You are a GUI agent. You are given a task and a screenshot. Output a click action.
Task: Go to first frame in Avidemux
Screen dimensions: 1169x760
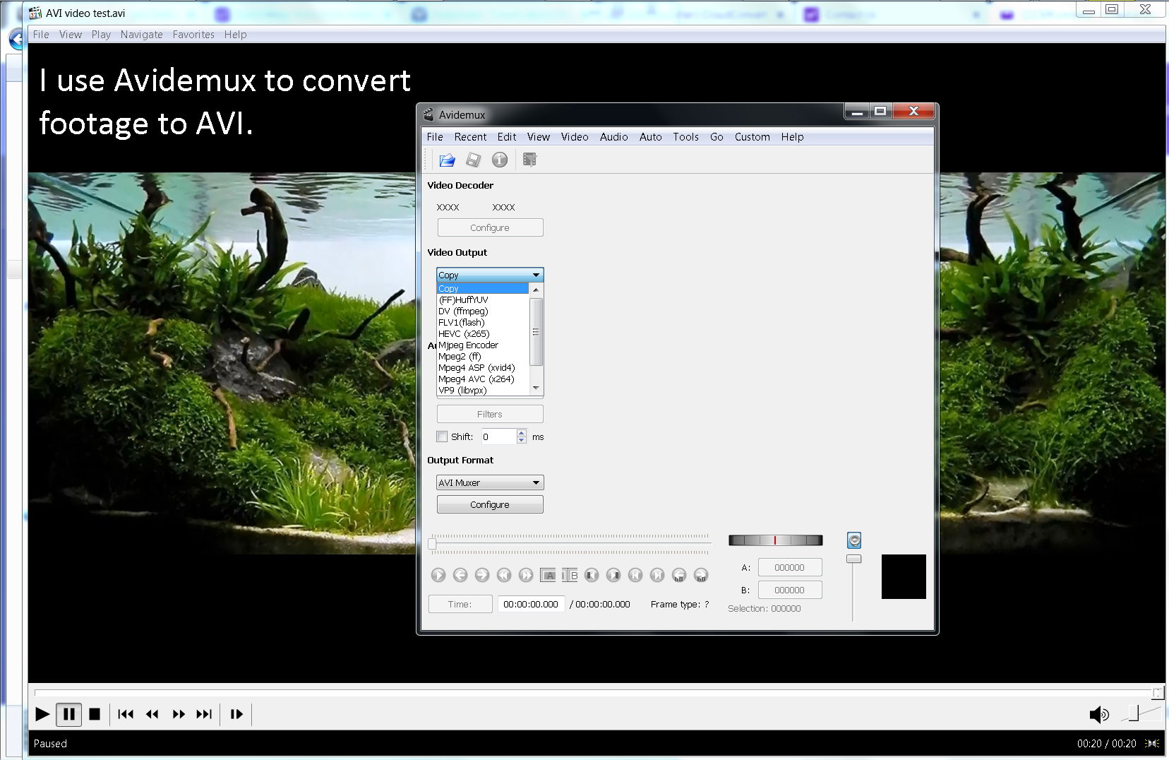point(635,575)
